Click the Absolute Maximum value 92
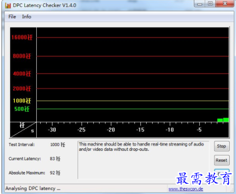The width and height of the screenshot is (236, 194). tap(55, 173)
